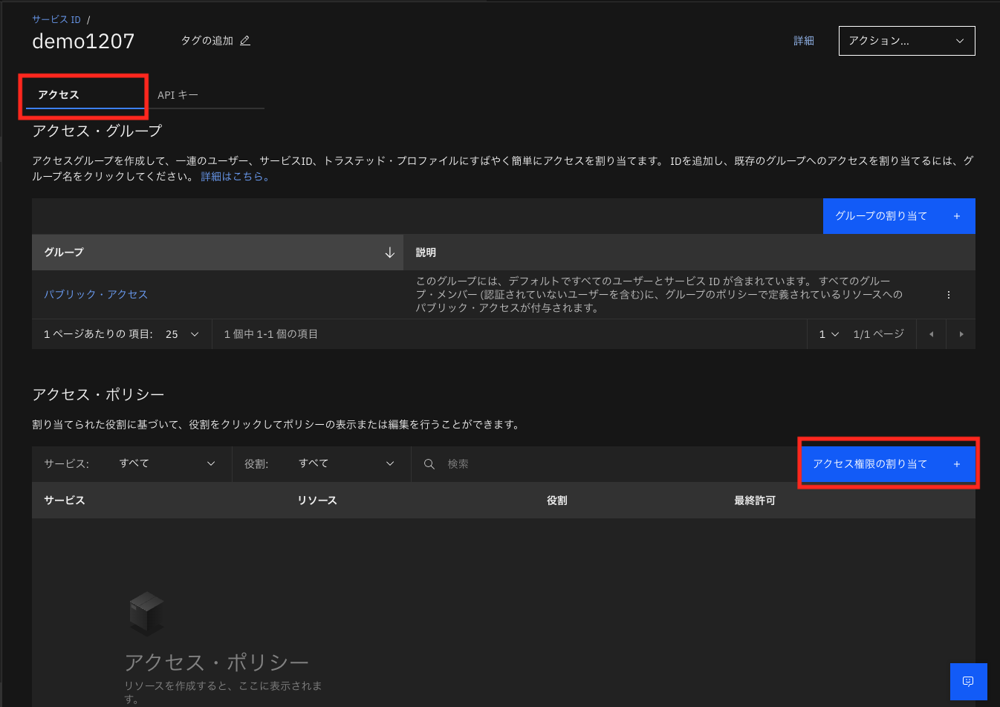Open the page number selector showing 1
Image resolution: width=1000 pixels, height=707 pixels.
pyautogui.click(x=827, y=333)
